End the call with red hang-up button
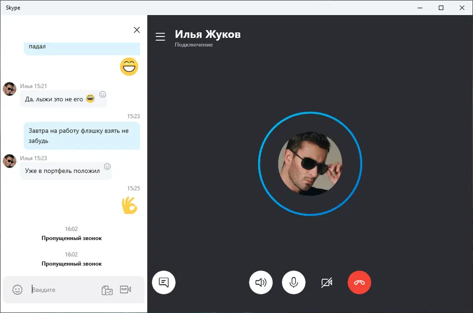473x313 pixels. pyautogui.click(x=359, y=283)
